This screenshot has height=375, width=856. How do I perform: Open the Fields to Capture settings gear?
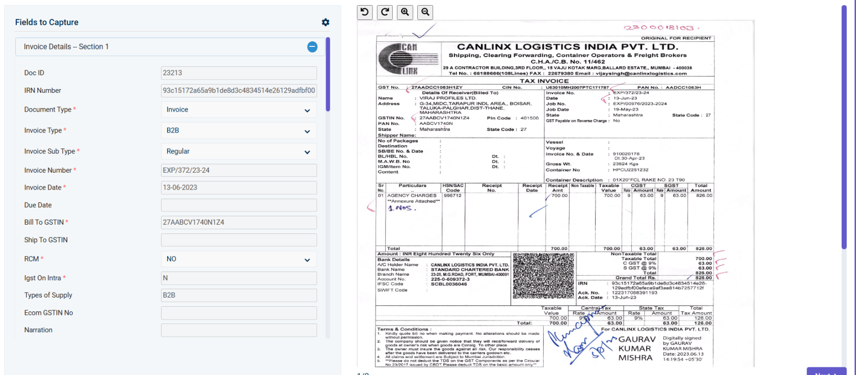(x=326, y=22)
